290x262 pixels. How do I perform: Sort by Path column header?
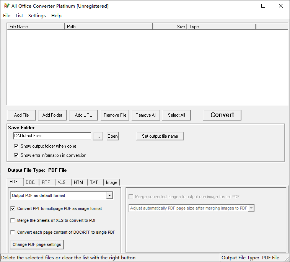coord(108,27)
